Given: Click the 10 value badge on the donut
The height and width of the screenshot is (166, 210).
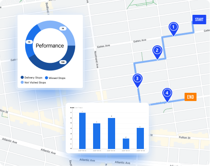Looking at the screenshot, I should (29, 42).
